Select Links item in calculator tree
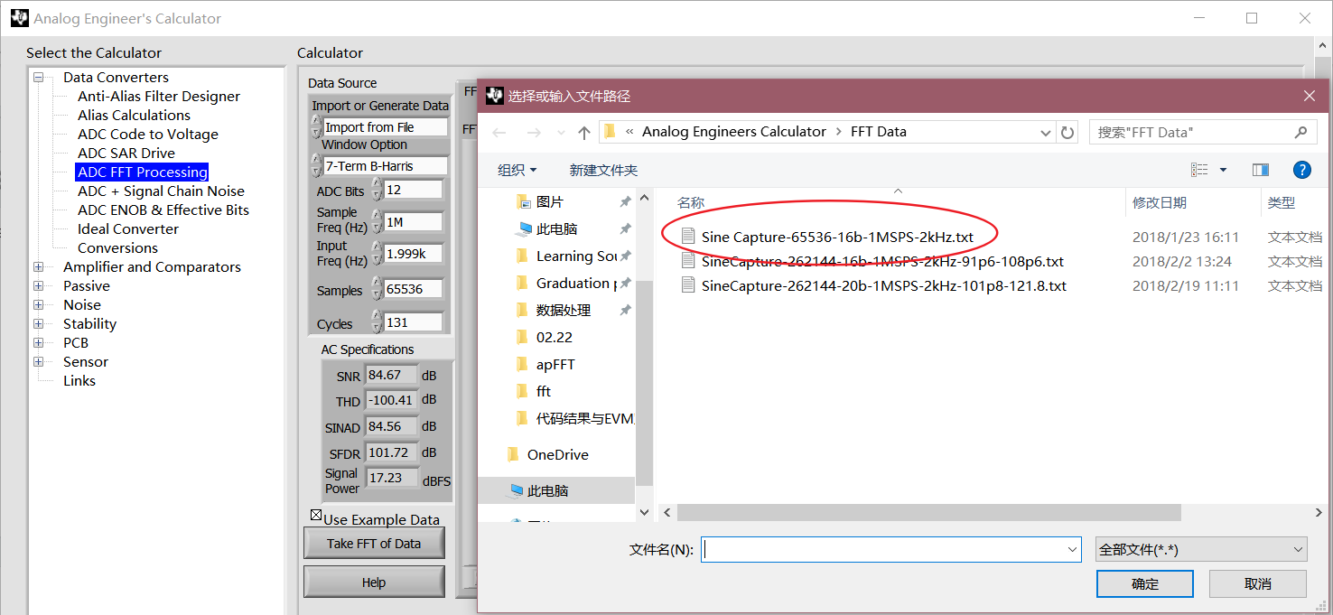The image size is (1333, 615). [79, 381]
